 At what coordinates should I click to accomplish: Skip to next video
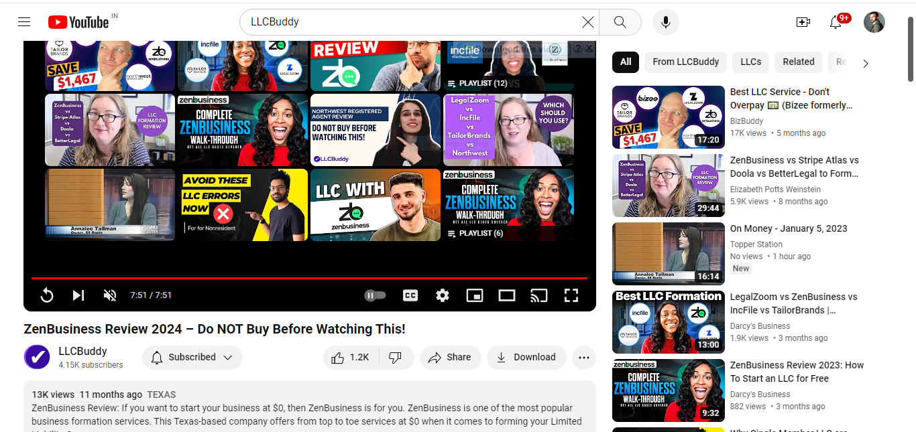point(78,295)
